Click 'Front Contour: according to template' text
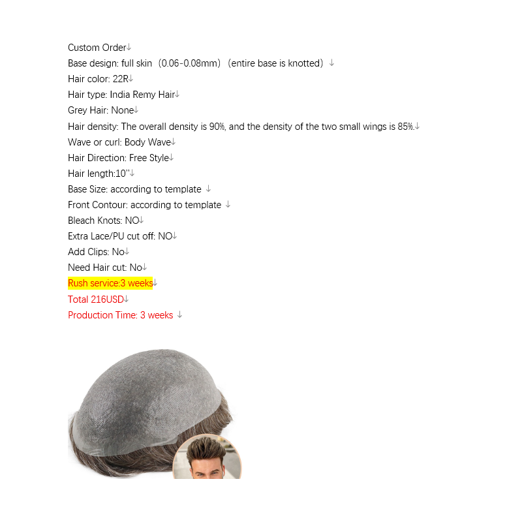This screenshot has height=522, width=522. [144, 205]
